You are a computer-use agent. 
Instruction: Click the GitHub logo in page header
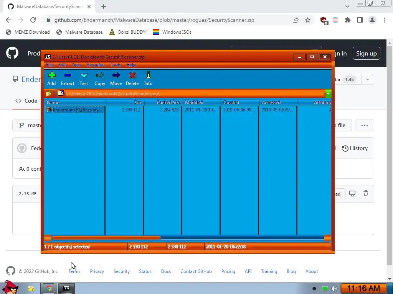[x=12, y=53]
